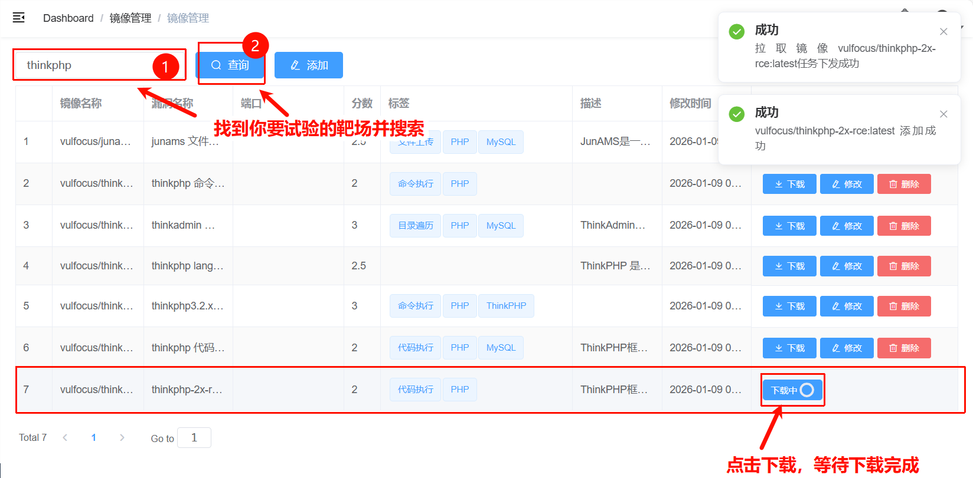The width and height of the screenshot is (973, 478).
Task: Click the 添加 add button
Action: tap(309, 65)
